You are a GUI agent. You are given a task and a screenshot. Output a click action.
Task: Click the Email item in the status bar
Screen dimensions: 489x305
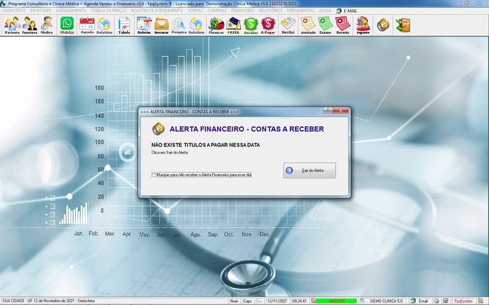click(423, 301)
